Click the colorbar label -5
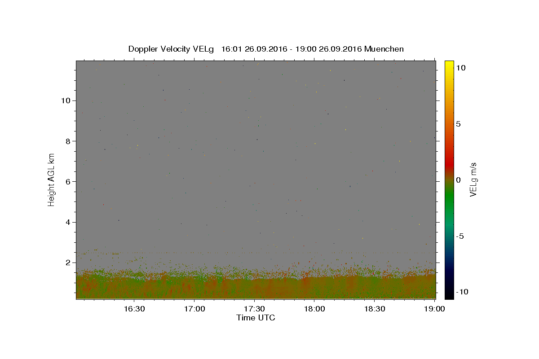 point(460,236)
